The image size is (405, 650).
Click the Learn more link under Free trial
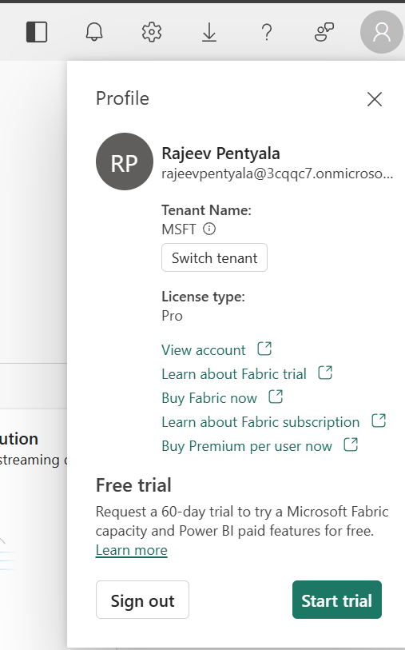pyautogui.click(x=131, y=550)
